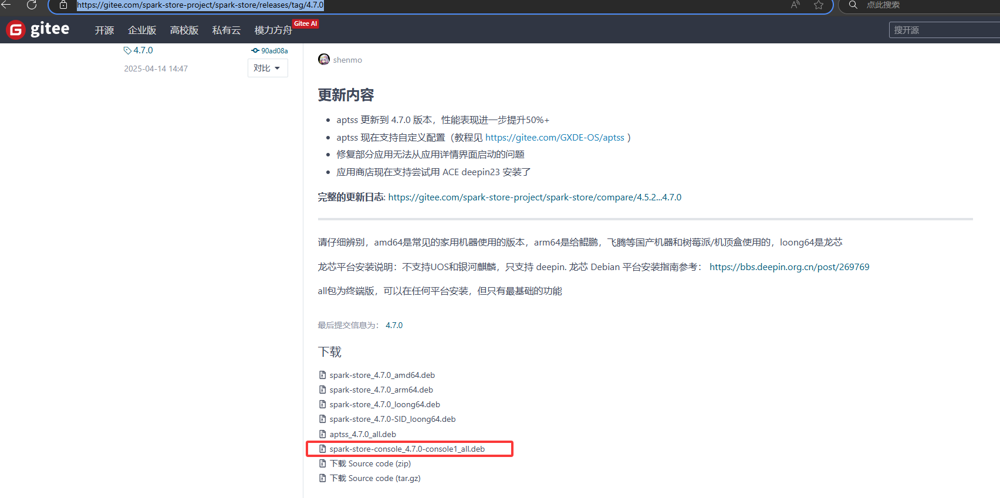This screenshot has height=498, width=1000.
Task: Open the 企业版 menu item
Action: coord(142,30)
